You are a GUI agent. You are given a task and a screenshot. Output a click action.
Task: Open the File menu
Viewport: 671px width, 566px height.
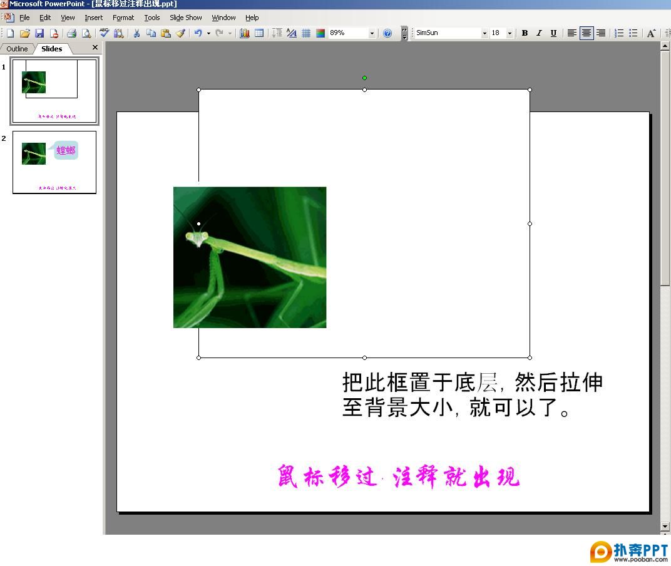(24, 18)
